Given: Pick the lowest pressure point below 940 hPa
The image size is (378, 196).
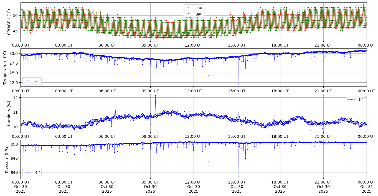Looking at the screenshot, I should click(x=239, y=176).
